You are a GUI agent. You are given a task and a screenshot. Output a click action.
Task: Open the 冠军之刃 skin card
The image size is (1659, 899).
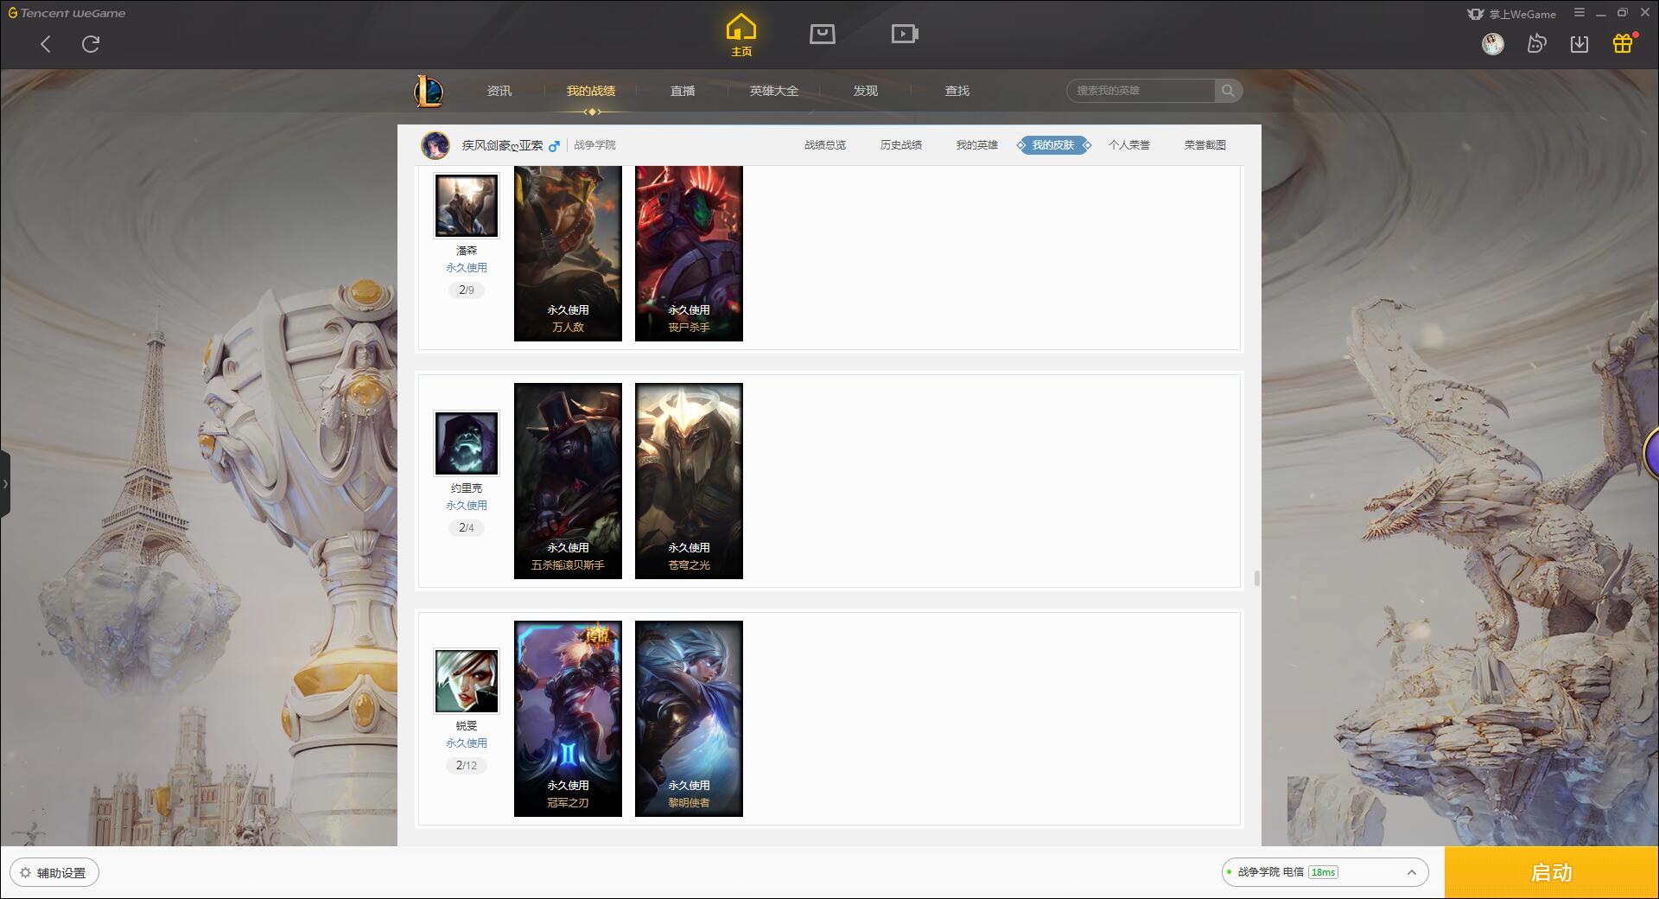click(568, 718)
